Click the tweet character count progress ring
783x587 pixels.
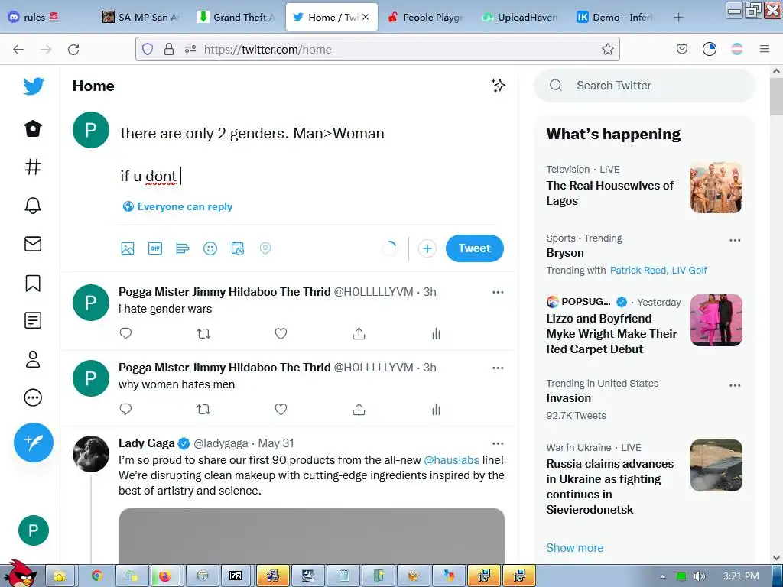click(x=389, y=248)
